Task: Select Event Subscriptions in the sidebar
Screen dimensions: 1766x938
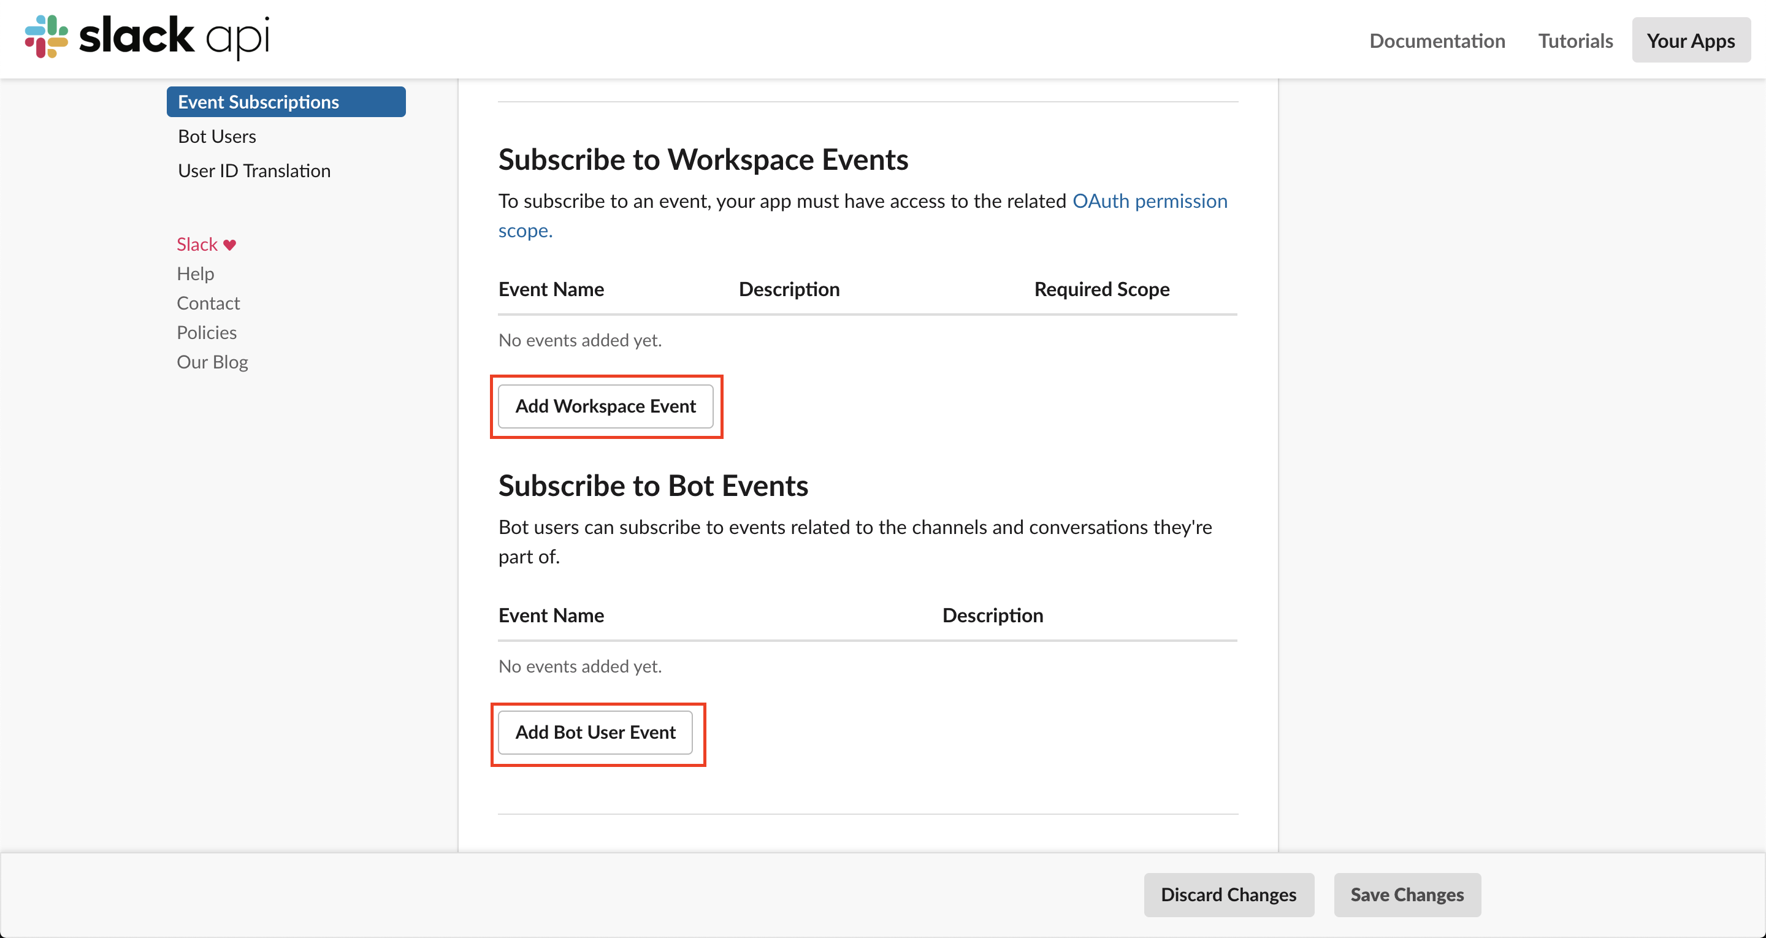Action: coord(258,102)
